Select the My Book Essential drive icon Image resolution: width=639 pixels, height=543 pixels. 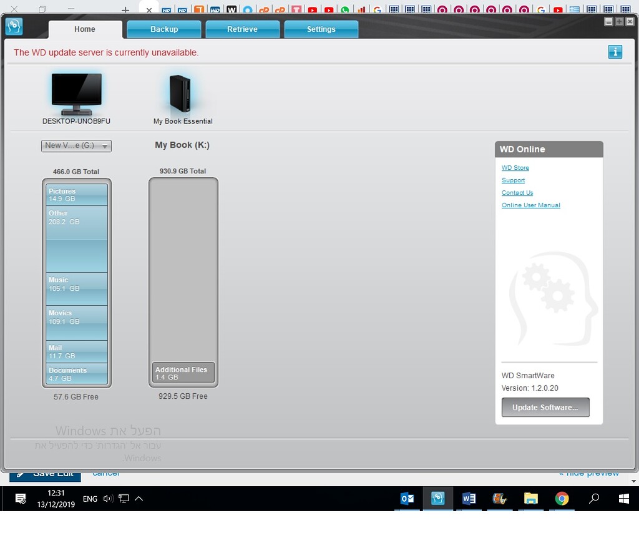181,94
